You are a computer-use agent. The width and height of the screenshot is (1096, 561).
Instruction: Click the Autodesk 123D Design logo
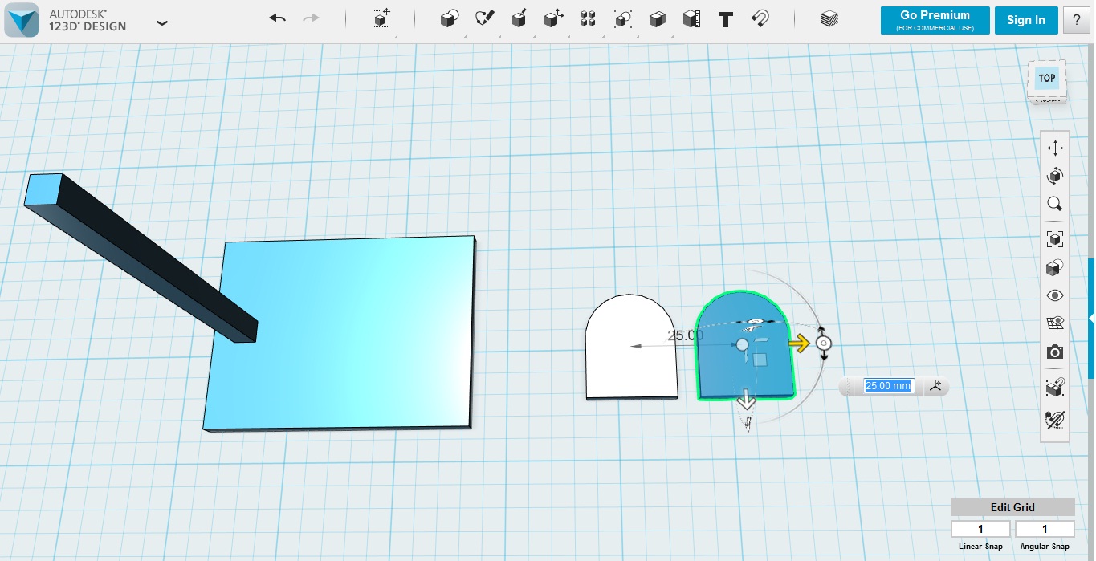pyautogui.click(x=22, y=20)
